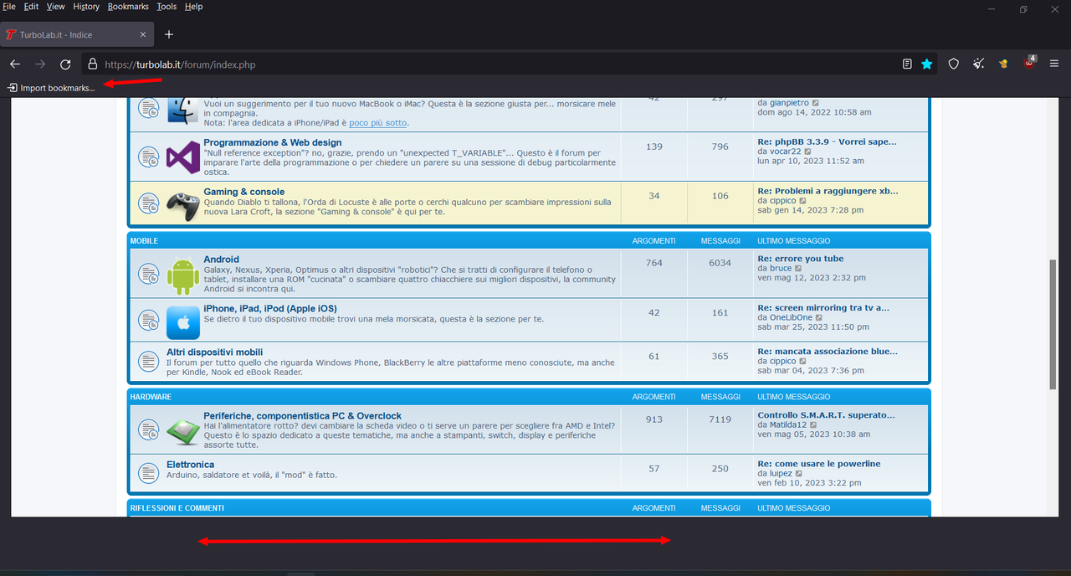Open the History menu

pyautogui.click(x=86, y=7)
